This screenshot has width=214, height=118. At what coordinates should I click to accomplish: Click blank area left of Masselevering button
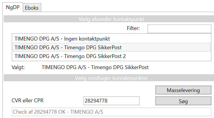coord(88,90)
